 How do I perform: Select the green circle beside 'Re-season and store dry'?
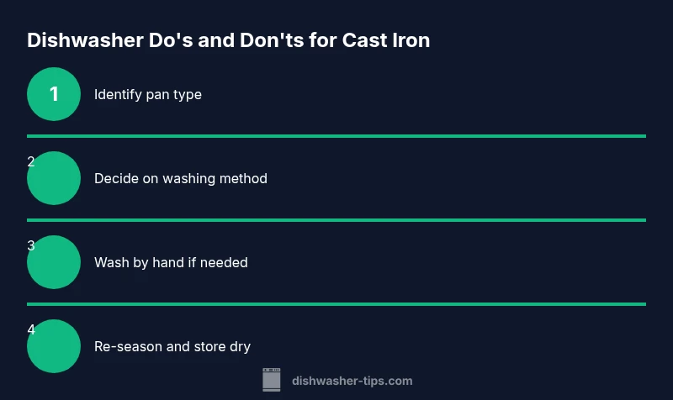tap(54, 346)
